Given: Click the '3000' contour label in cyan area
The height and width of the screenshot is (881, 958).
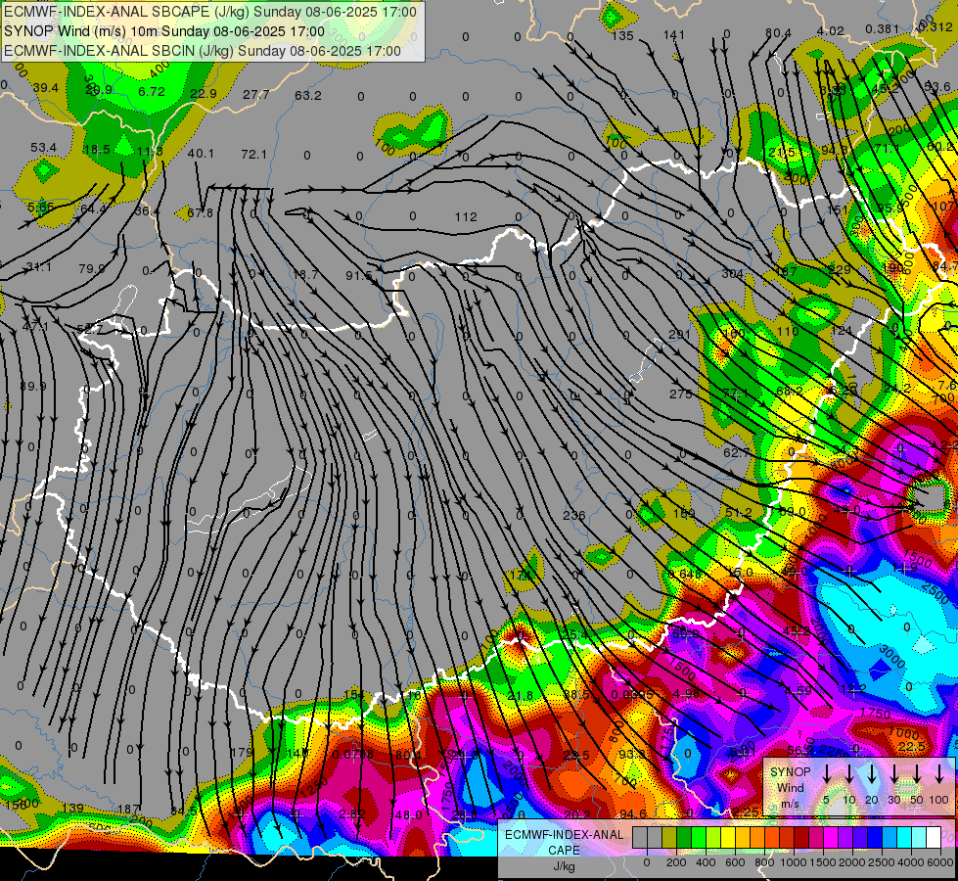Looking at the screenshot, I should (x=892, y=656).
